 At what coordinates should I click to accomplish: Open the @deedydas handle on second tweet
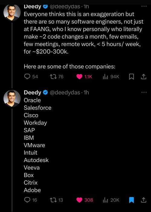[x=65, y=93]
